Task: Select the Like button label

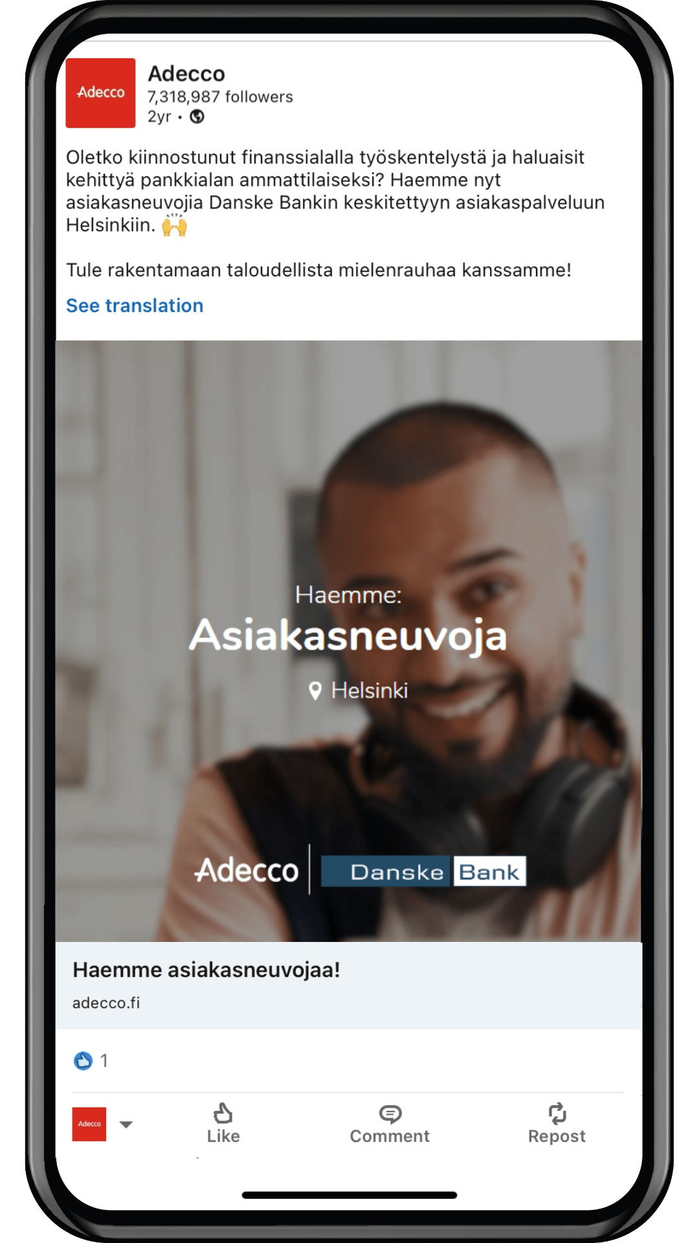Action: [x=223, y=1136]
